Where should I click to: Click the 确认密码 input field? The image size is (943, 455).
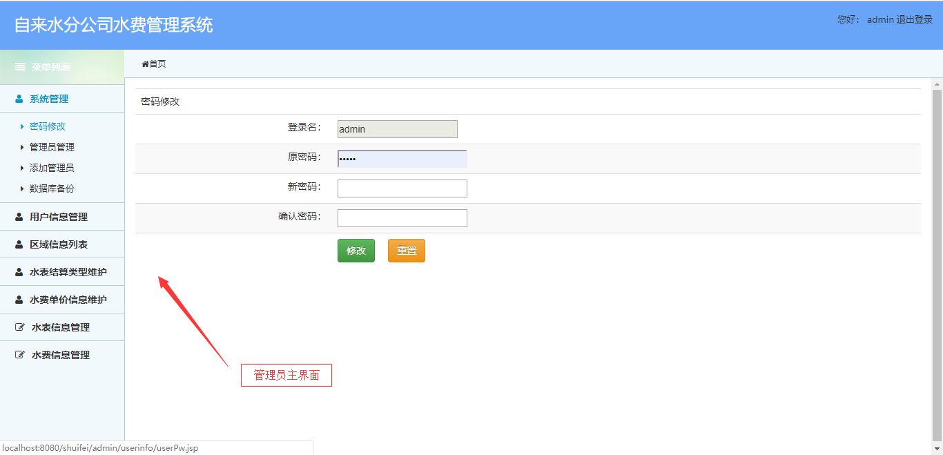402,217
